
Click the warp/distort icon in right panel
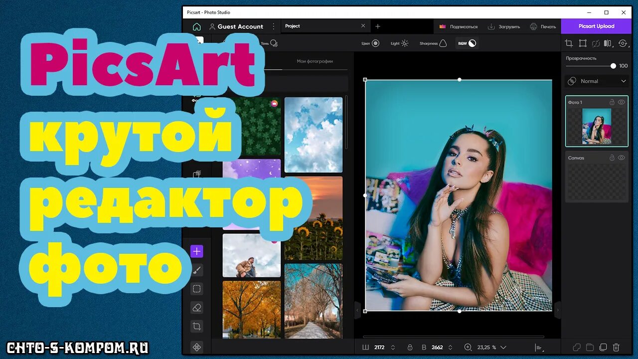(595, 43)
